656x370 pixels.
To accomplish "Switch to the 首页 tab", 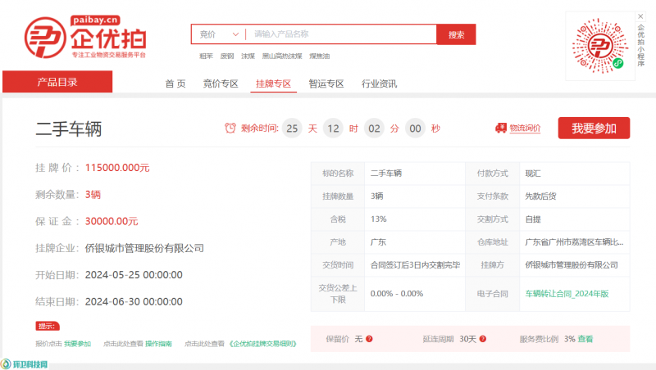I will tap(175, 83).
